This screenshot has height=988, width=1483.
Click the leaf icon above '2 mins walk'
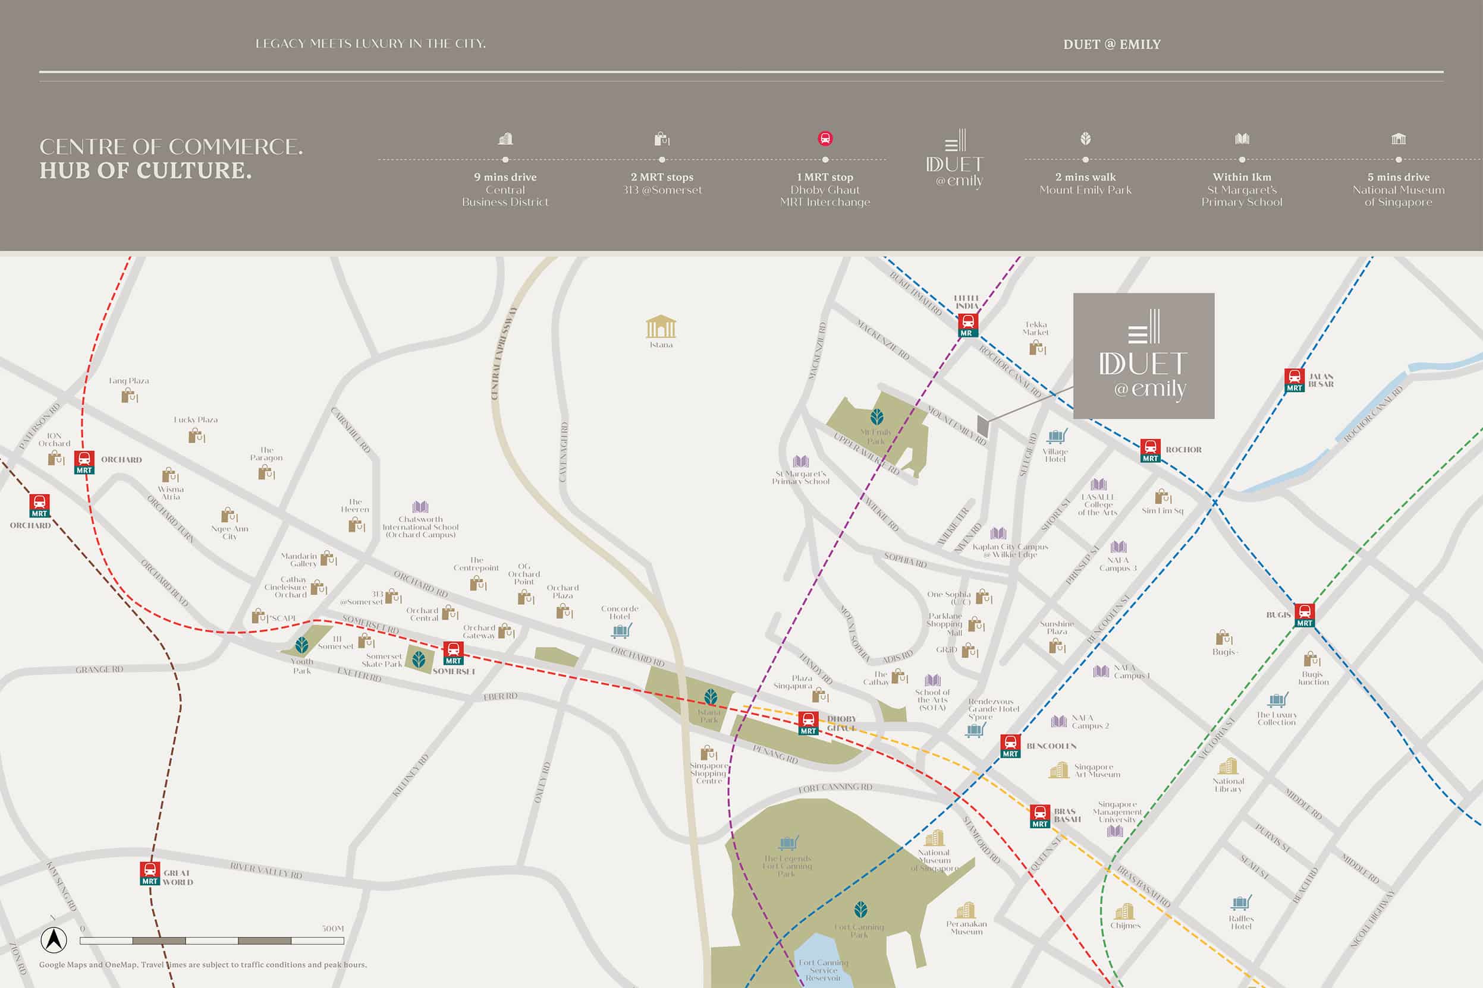[1086, 138]
